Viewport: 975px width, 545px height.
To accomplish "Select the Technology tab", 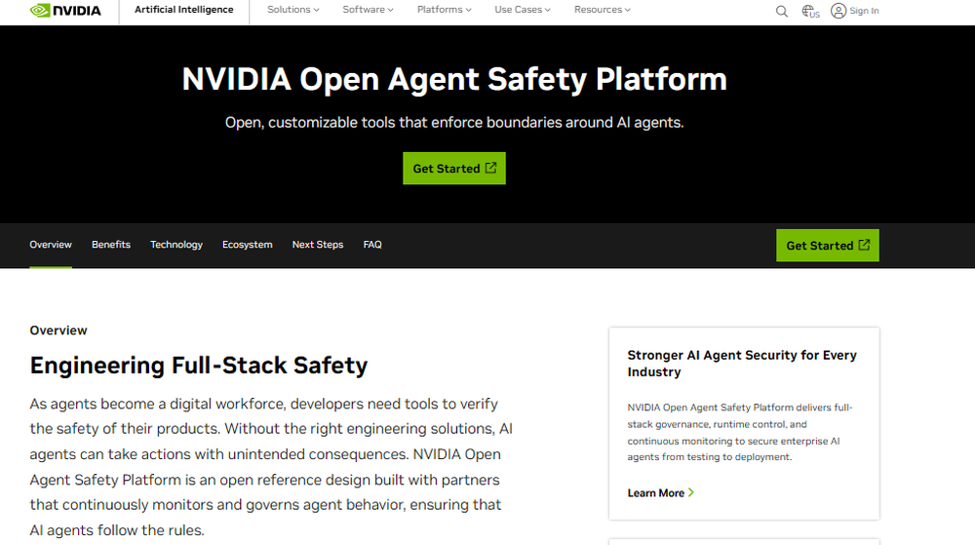I will [176, 245].
